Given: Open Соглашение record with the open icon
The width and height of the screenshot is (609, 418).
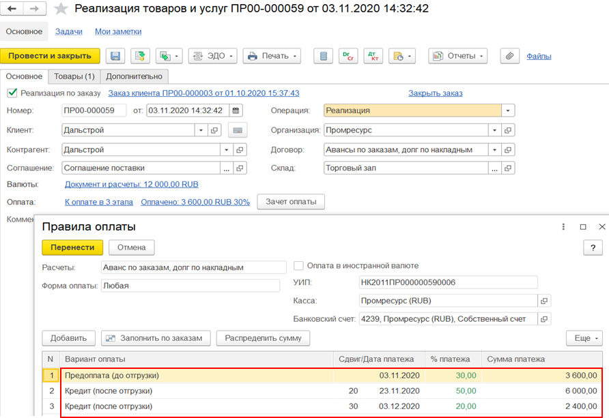Looking at the screenshot, I should click(x=240, y=168).
